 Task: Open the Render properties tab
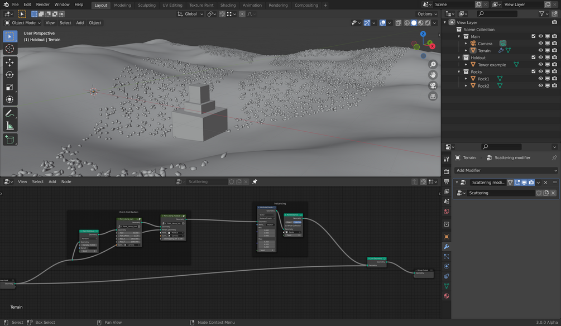pyautogui.click(x=447, y=172)
